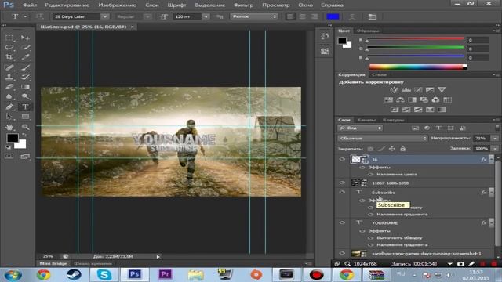Collapse effects on layer 16

pyautogui.click(x=492, y=159)
